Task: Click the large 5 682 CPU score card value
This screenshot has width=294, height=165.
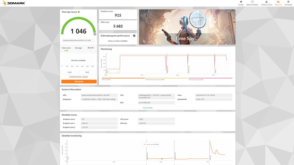Action: pos(118,26)
